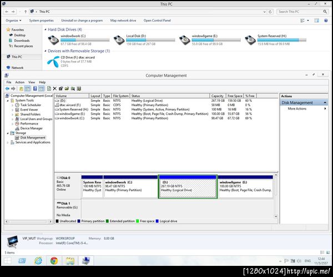Click the black X delete icon in toolbar
The width and height of the screenshot is (333, 277).
(x=55, y=88)
